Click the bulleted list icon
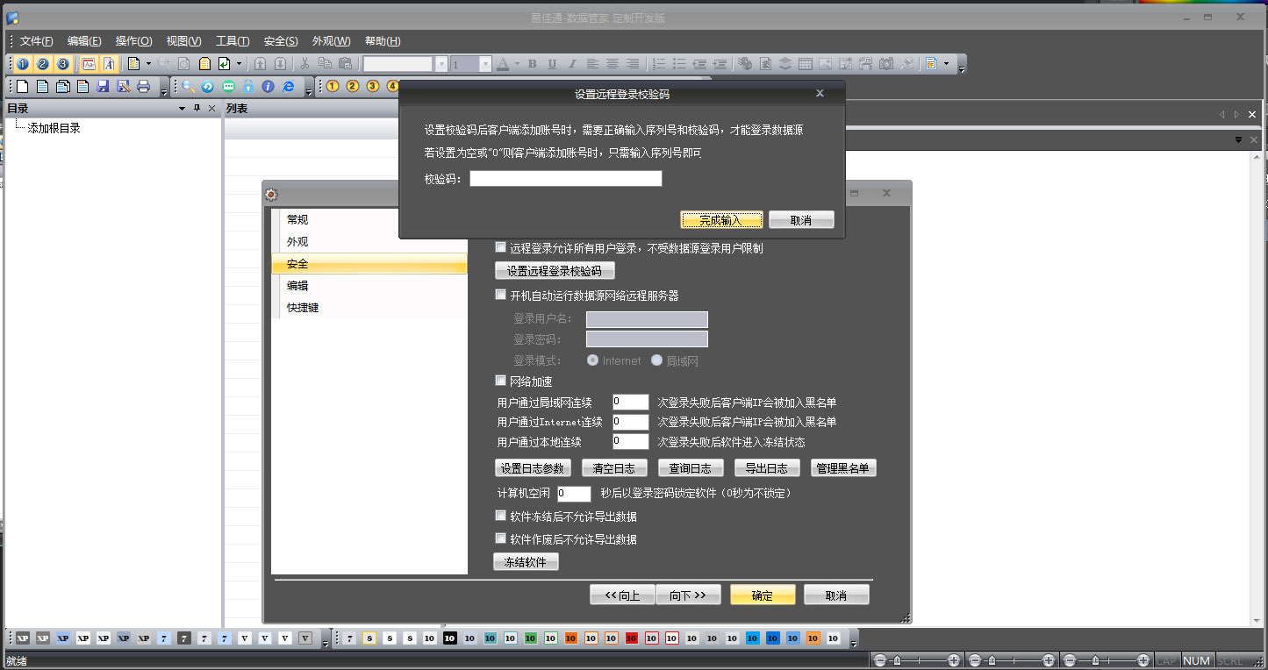This screenshot has height=670, width=1268. (x=679, y=64)
